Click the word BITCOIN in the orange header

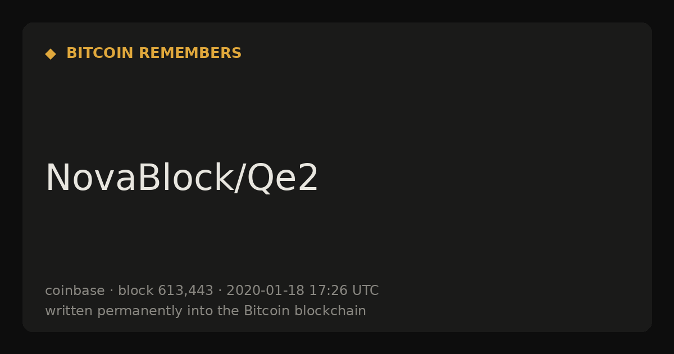100,53
